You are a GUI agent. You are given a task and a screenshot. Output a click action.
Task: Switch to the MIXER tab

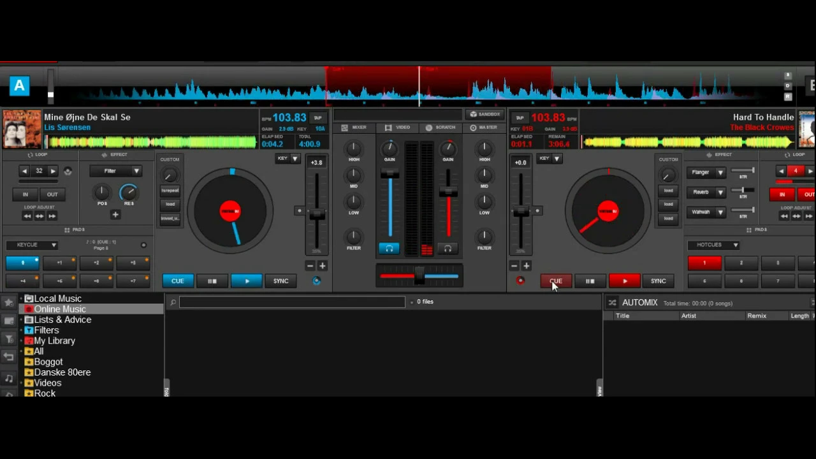click(354, 127)
